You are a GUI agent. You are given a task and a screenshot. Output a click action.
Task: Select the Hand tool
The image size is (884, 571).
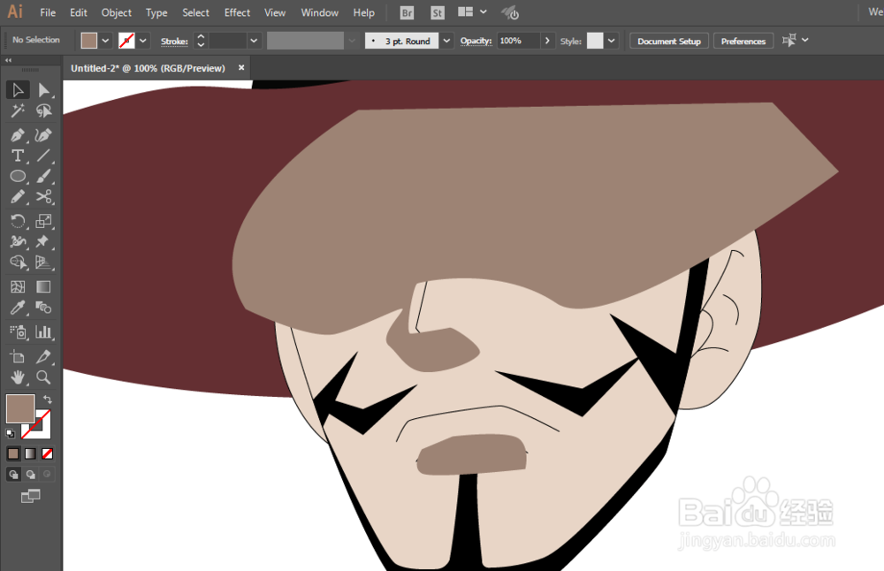pos(18,377)
